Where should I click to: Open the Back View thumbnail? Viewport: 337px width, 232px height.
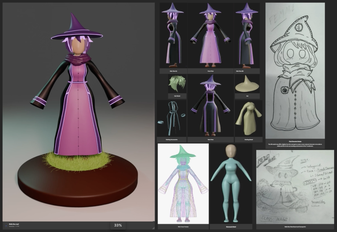(x=210, y=105)
